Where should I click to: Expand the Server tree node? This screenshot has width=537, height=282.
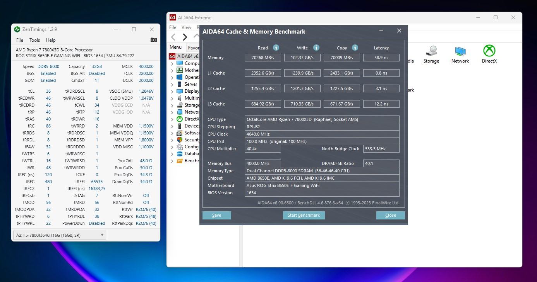point(172,84)
